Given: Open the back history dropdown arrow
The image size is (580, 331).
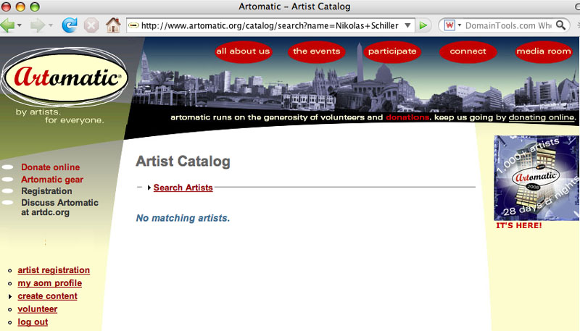Looking at the screenshot, I should (20, 25).
